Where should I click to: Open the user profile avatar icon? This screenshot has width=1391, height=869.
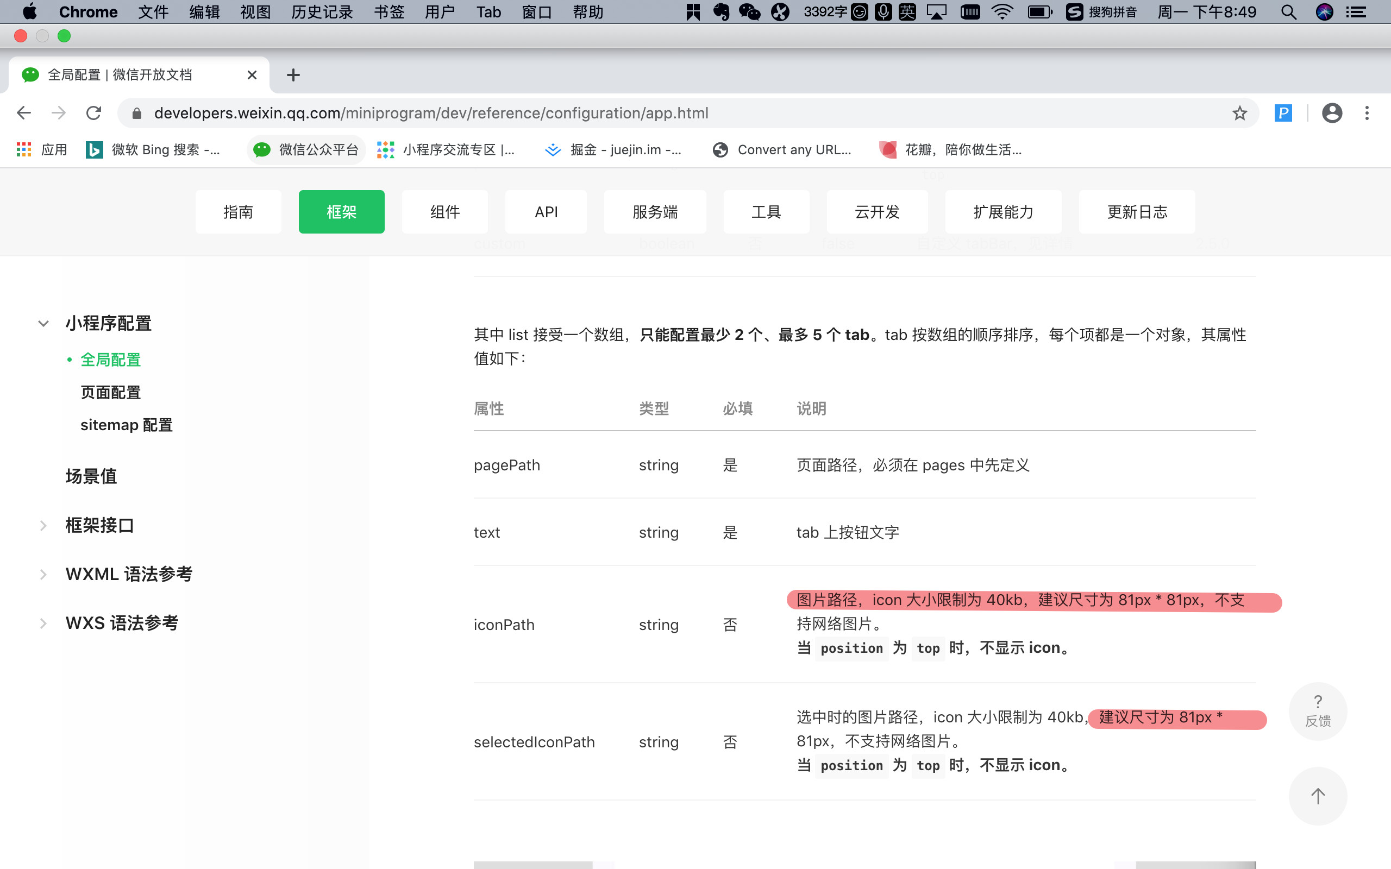(1332, 113)
